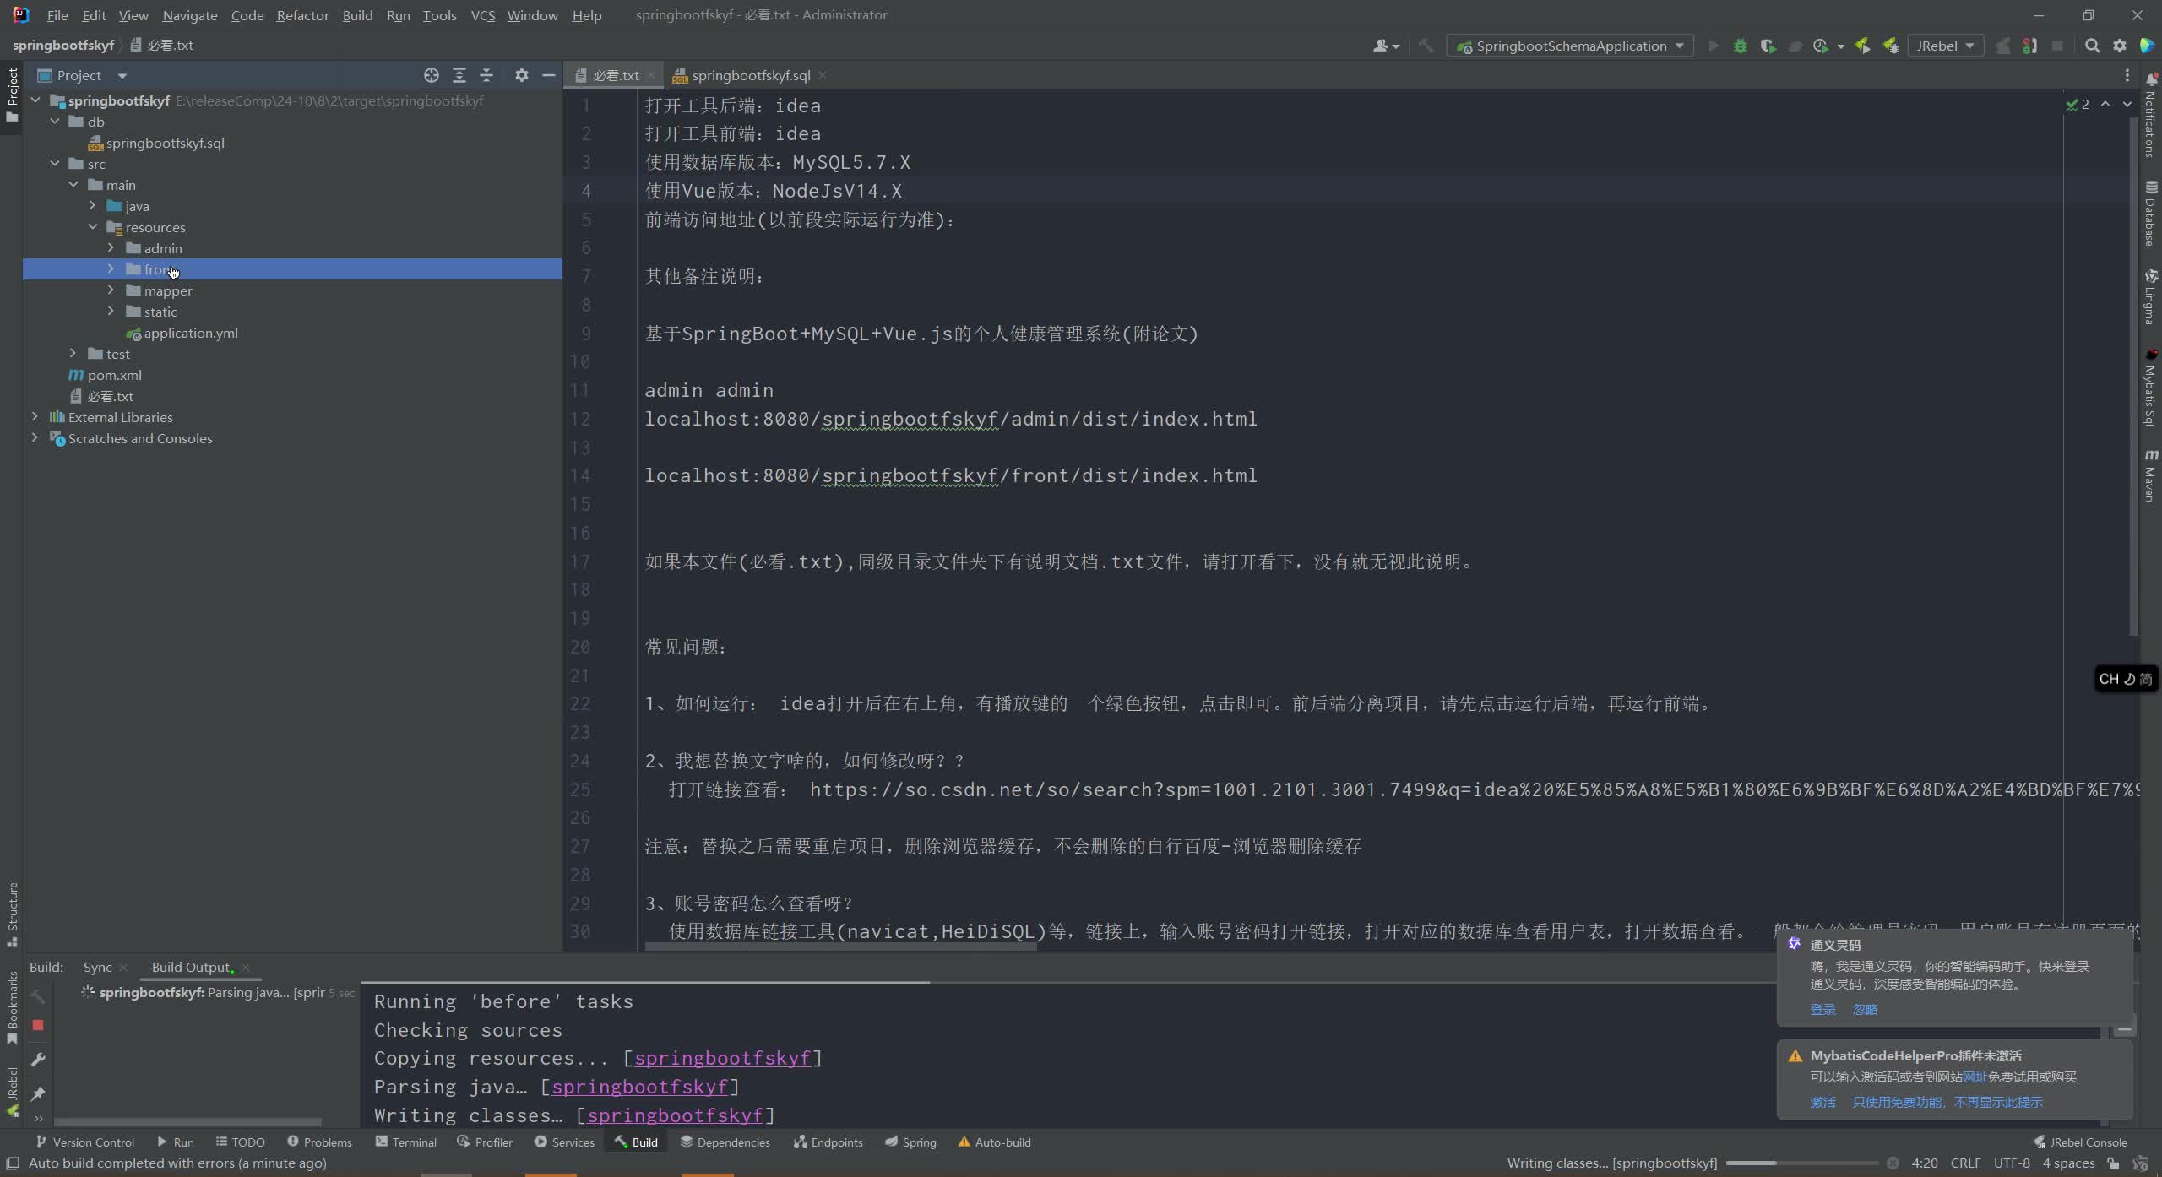Viewport: 2162px width, 1177px height.
Task: Collapse all nodes in the Project tree
Action: (x=486, y=75)
